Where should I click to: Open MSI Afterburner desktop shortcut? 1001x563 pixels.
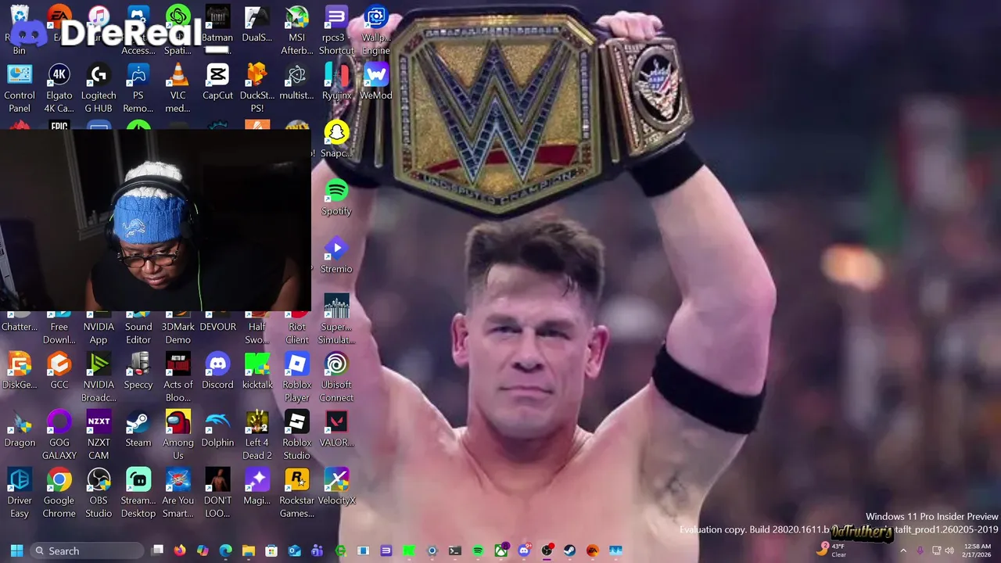[297, 31]
